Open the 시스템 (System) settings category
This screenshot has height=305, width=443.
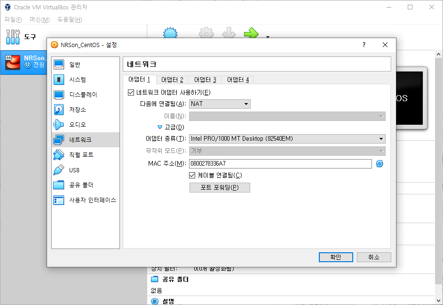click(85, 80)
